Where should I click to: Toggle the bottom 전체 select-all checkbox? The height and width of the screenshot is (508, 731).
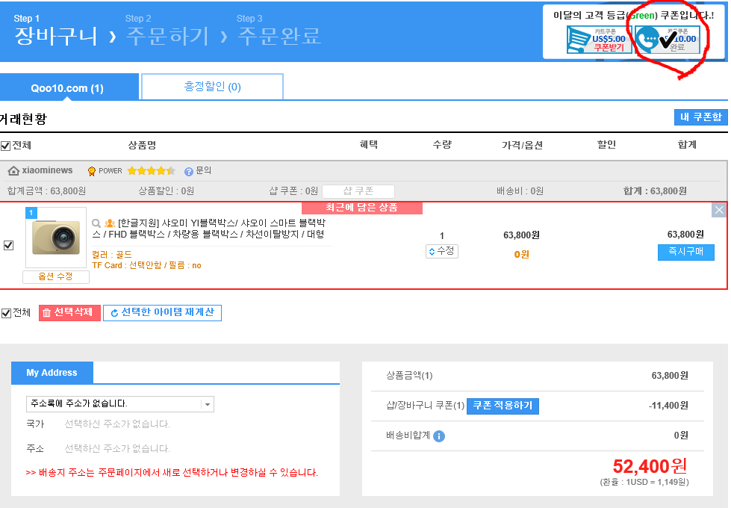pos(6,313)
